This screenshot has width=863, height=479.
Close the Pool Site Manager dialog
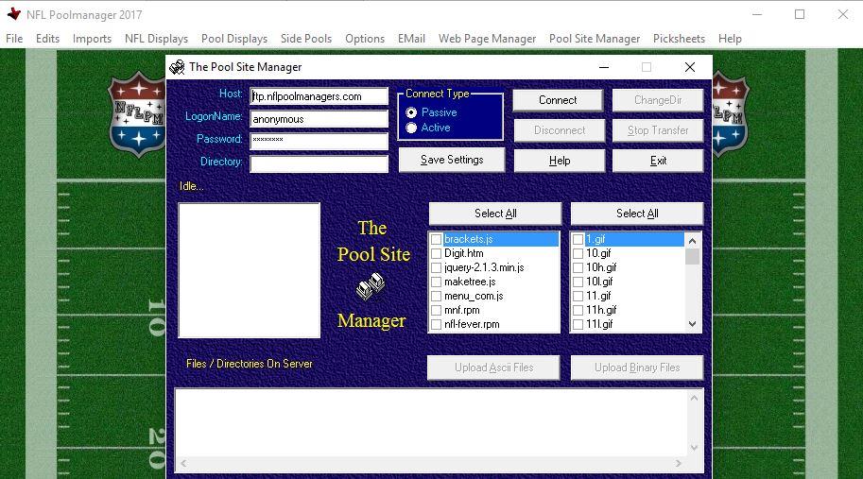690,67
